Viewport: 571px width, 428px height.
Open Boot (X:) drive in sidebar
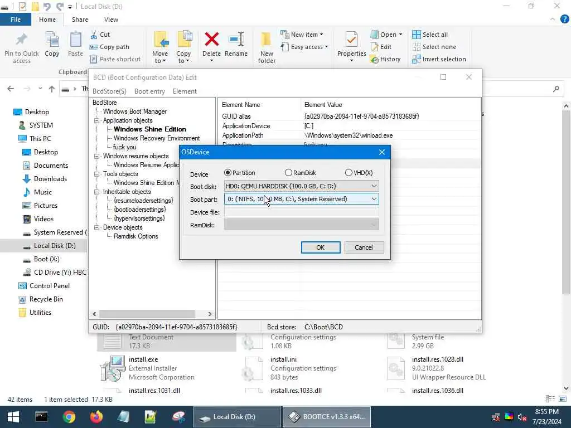[x=41, y=259]
